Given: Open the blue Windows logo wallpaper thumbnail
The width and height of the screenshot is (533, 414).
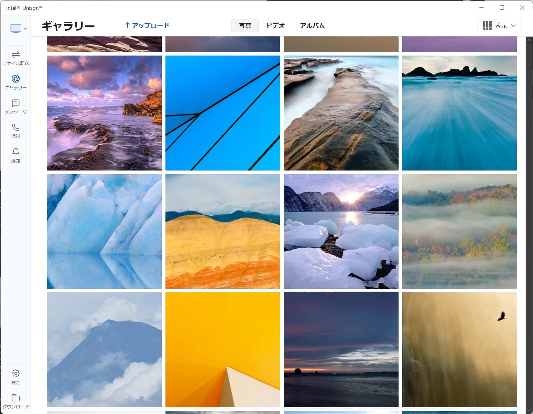Looking at the screenshot, I should [222, 113].
